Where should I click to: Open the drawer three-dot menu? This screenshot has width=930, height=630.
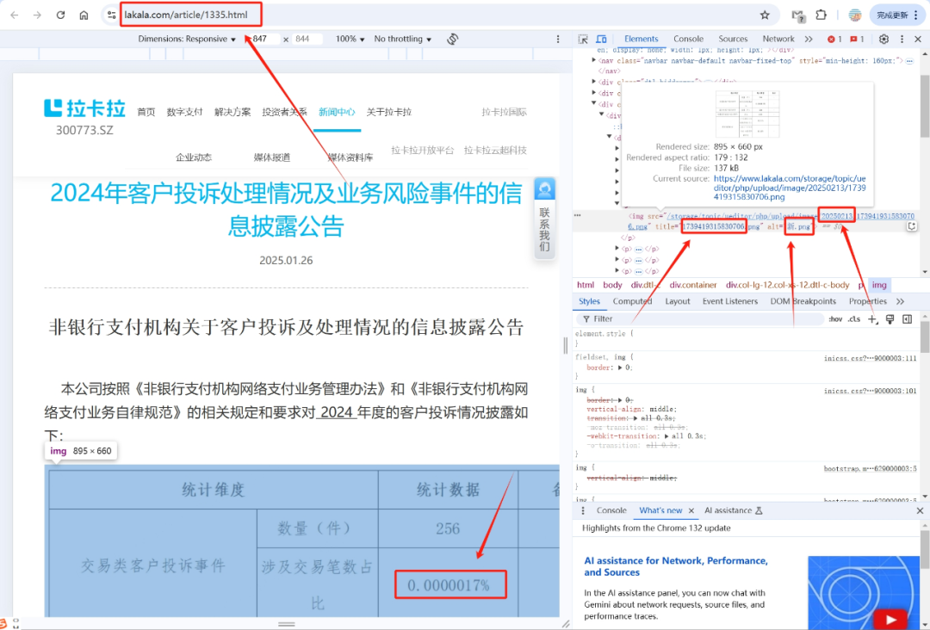point(583,510)
